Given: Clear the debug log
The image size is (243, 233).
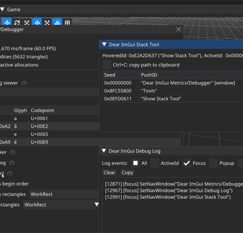Looking at the screenshot, I should (x=109, y=172).
